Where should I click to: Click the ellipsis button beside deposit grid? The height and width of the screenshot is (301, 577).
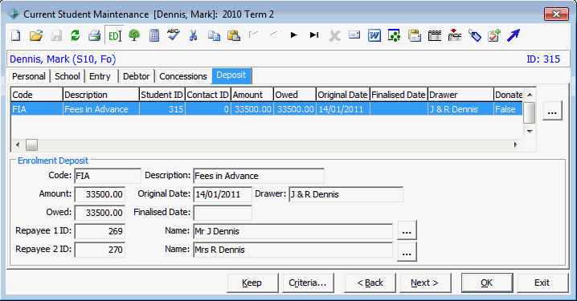[552, 111]
